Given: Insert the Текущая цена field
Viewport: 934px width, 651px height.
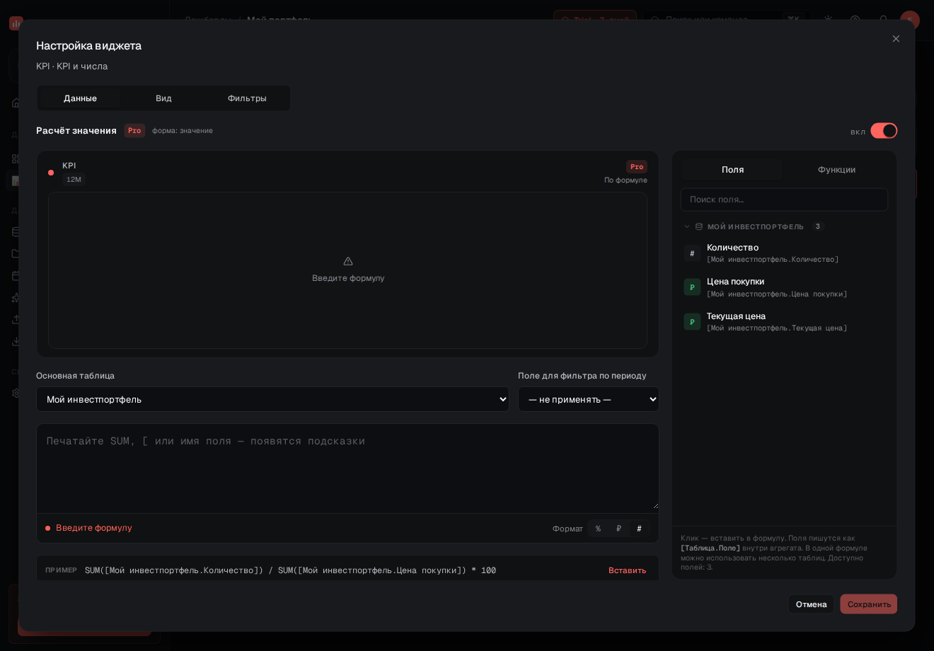Looking at the screenshot, I should pyautogui.click(x=784, y=321).
